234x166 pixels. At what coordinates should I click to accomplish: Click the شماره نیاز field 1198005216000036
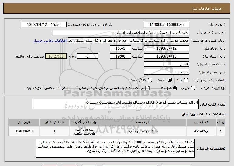[x=167, y=25]
